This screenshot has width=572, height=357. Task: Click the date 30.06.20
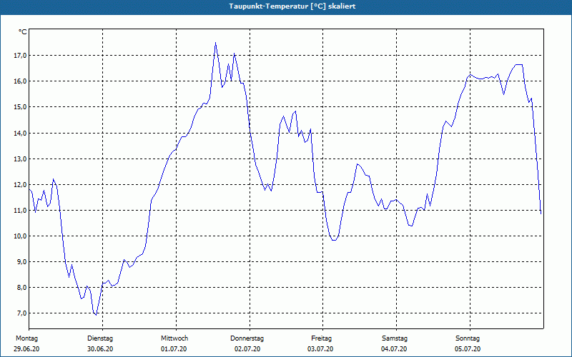[100, 349]
